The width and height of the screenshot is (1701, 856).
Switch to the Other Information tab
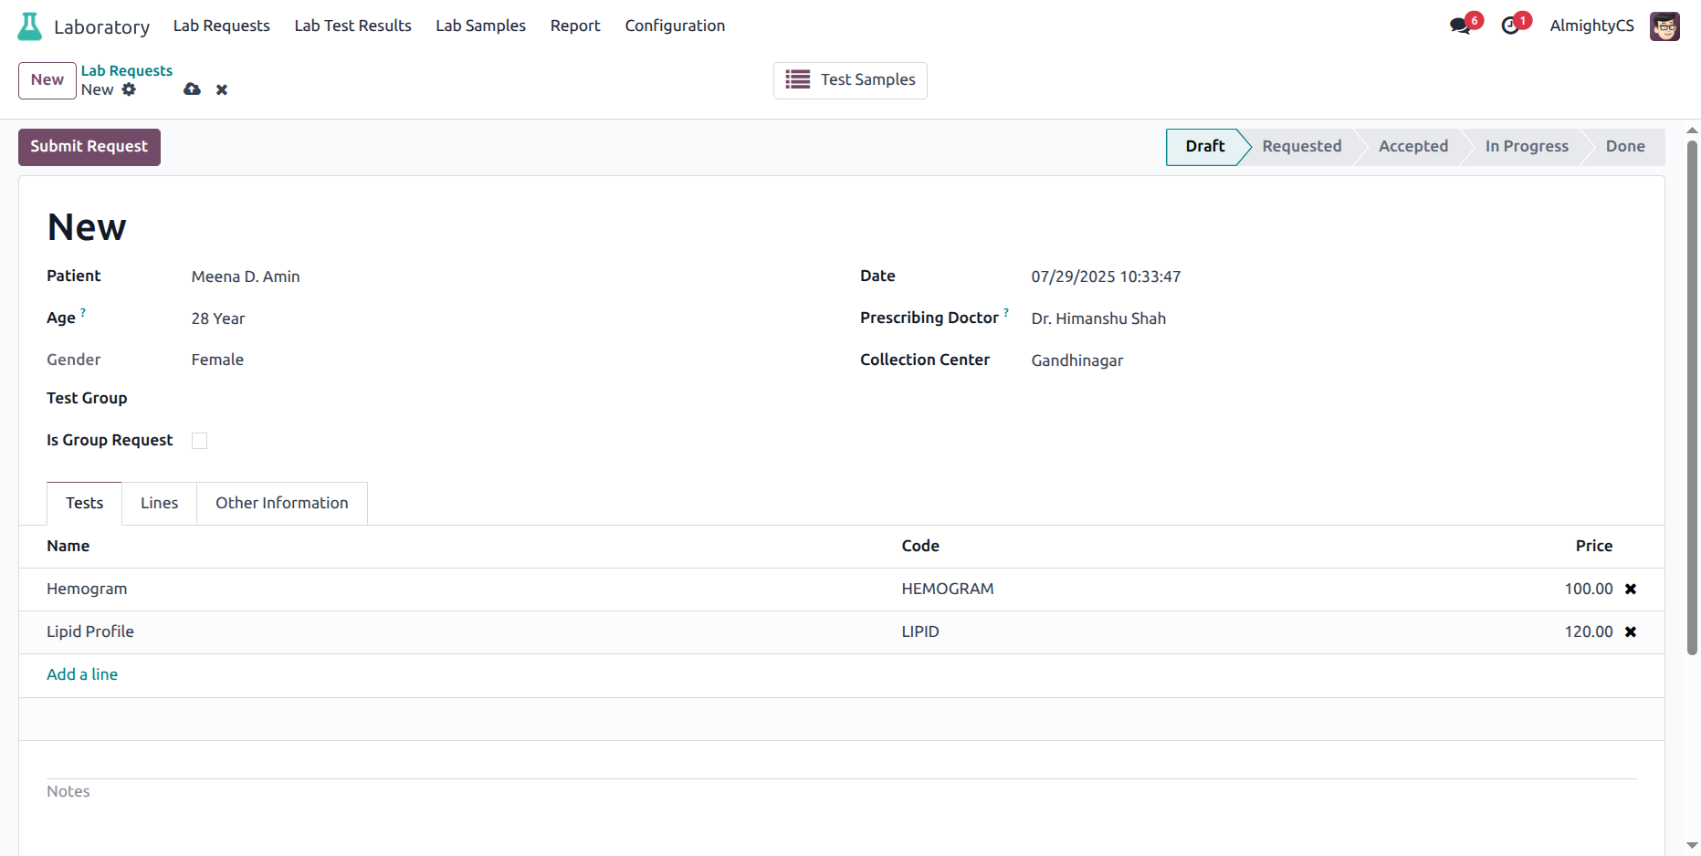click(281, 503)
